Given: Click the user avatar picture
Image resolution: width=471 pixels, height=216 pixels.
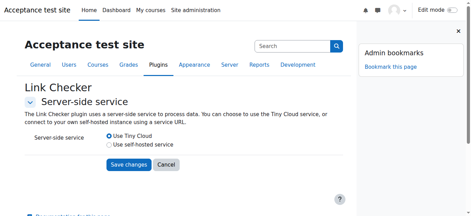Looking at the screenshot, I should (394, 10).
